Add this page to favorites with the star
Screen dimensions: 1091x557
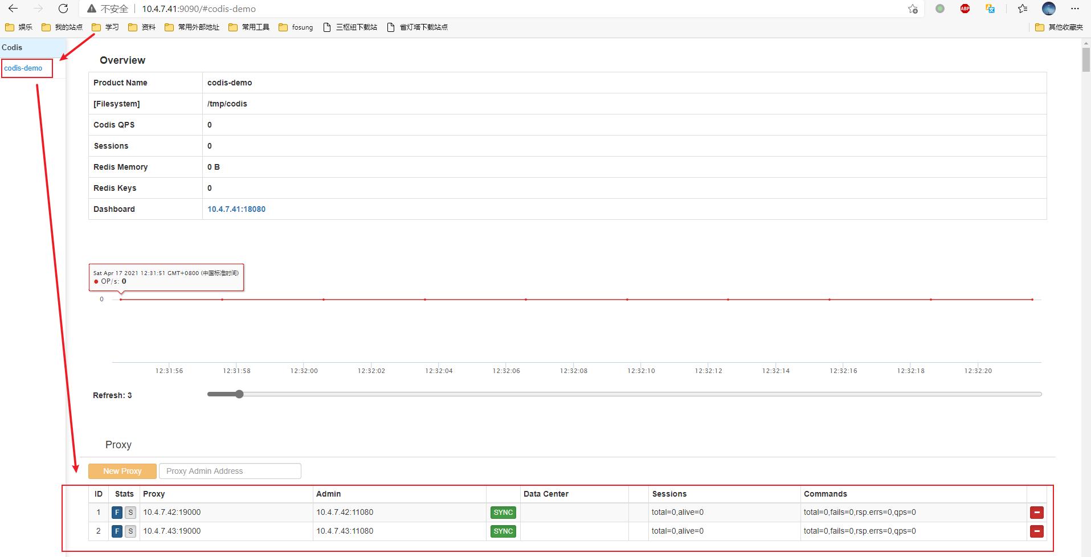pos(913,9)
